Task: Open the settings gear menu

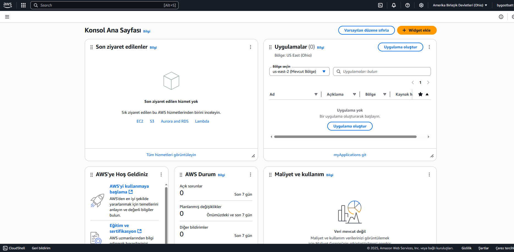Action: [x=421, y=5]
